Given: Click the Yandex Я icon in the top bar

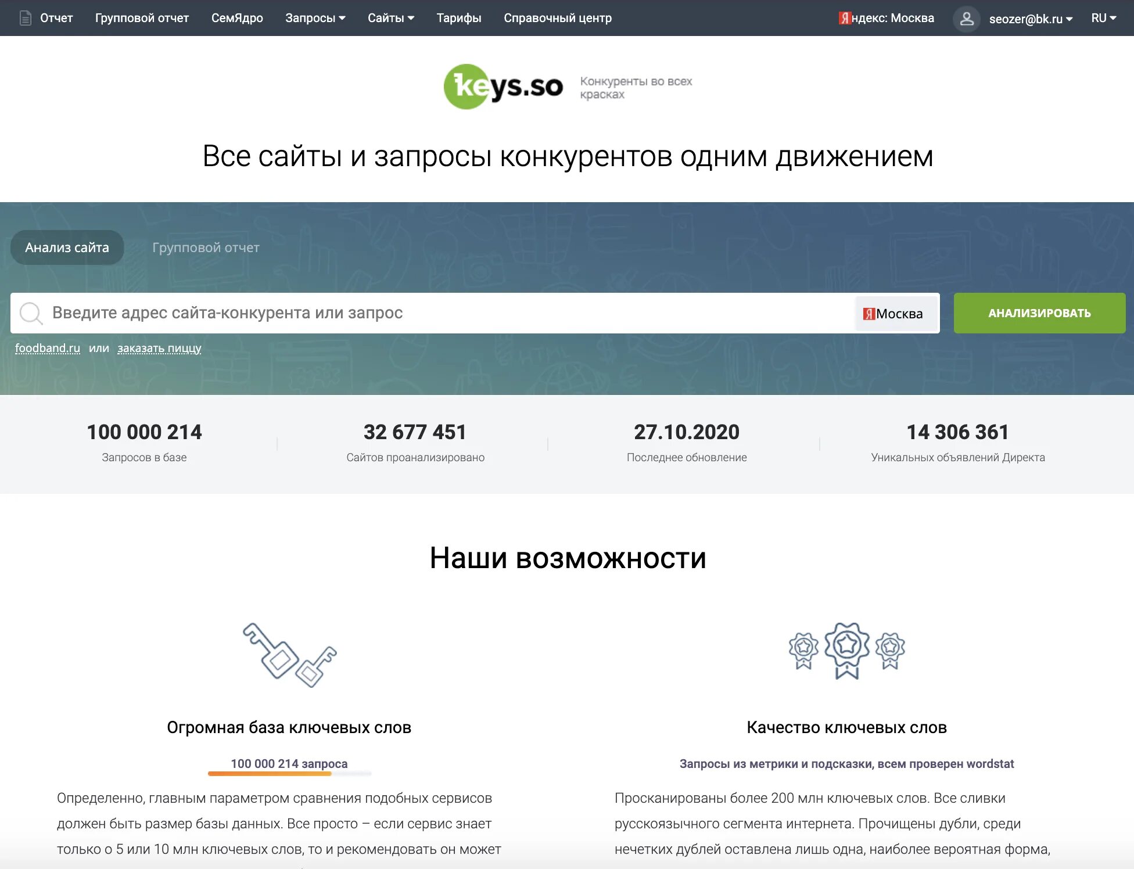Looking at the screenshot, I should tap(845, 18).
